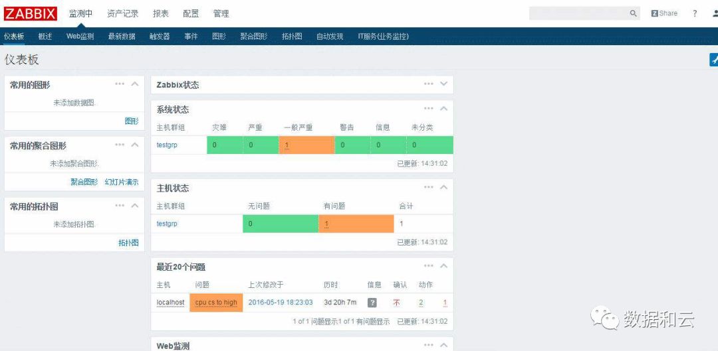Switch to the 聚合图形 submenu tab
This screenshot has width=718, height=351.
pyautogui.click(x=254, y=36)
